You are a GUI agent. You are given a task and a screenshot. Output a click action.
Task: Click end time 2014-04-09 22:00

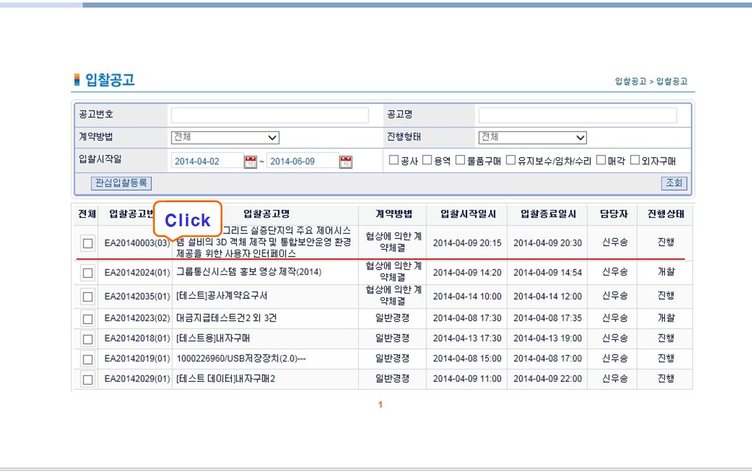point(548,379)
